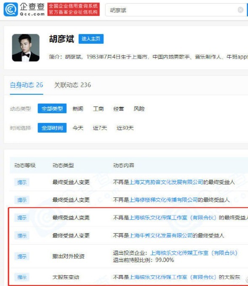Choose the 近7天 time filter

pos(100,128)
